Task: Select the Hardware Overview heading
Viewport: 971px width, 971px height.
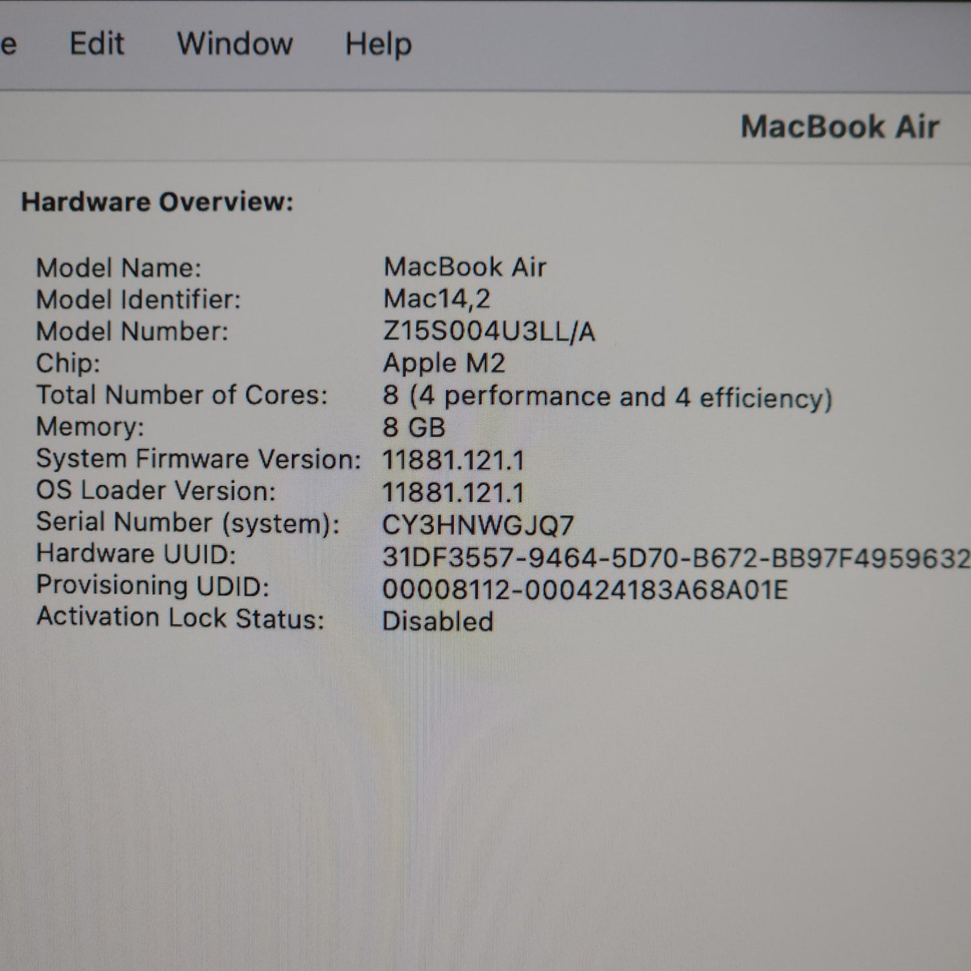Action: (157, 202)
